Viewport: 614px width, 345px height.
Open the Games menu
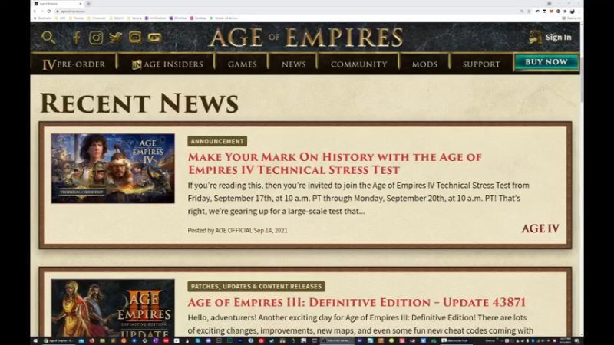(x=242, y=64)
